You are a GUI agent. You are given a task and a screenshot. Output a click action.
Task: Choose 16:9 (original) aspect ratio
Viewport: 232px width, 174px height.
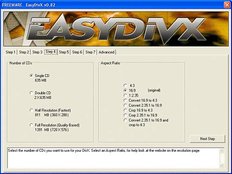click(125, 90)
